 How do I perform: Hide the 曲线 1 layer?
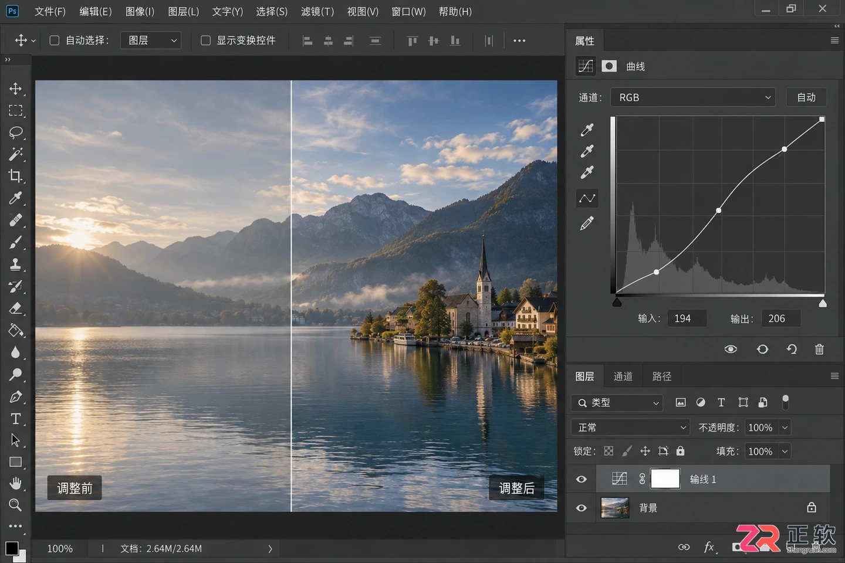582,479
